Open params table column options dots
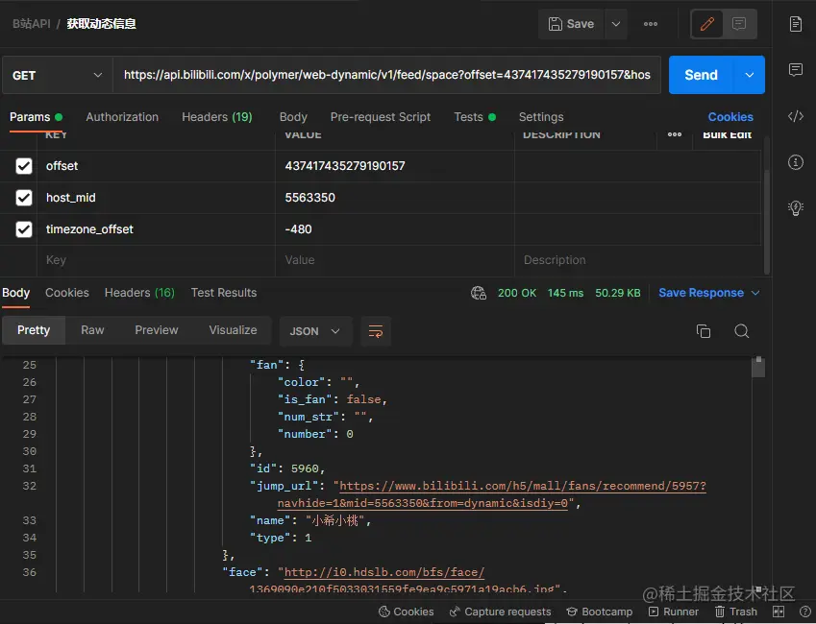The height and width of the screenshot is (624, 816). (675, 134)
